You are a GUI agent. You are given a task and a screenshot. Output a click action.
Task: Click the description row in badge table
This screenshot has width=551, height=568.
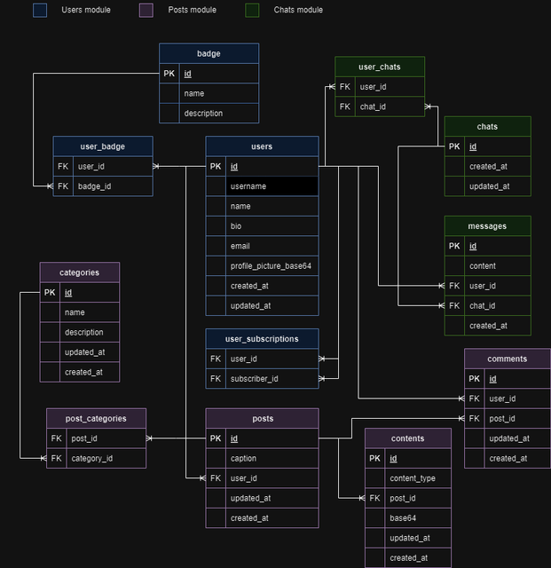pos(209,114)
